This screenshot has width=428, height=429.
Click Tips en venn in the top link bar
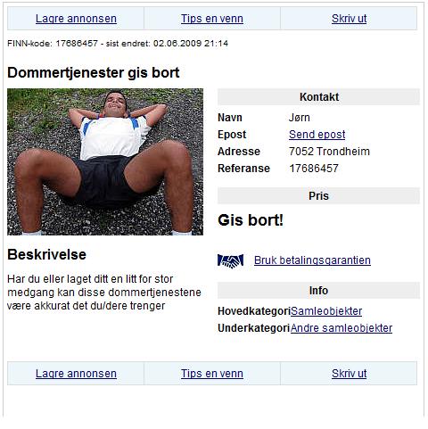(x=212, y=19)
